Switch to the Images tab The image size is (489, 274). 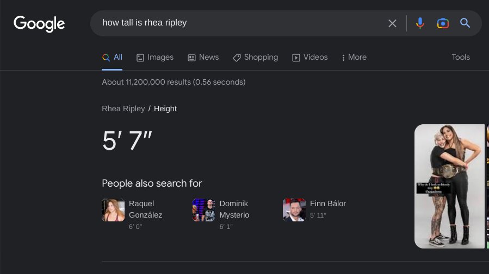[155, 57]
